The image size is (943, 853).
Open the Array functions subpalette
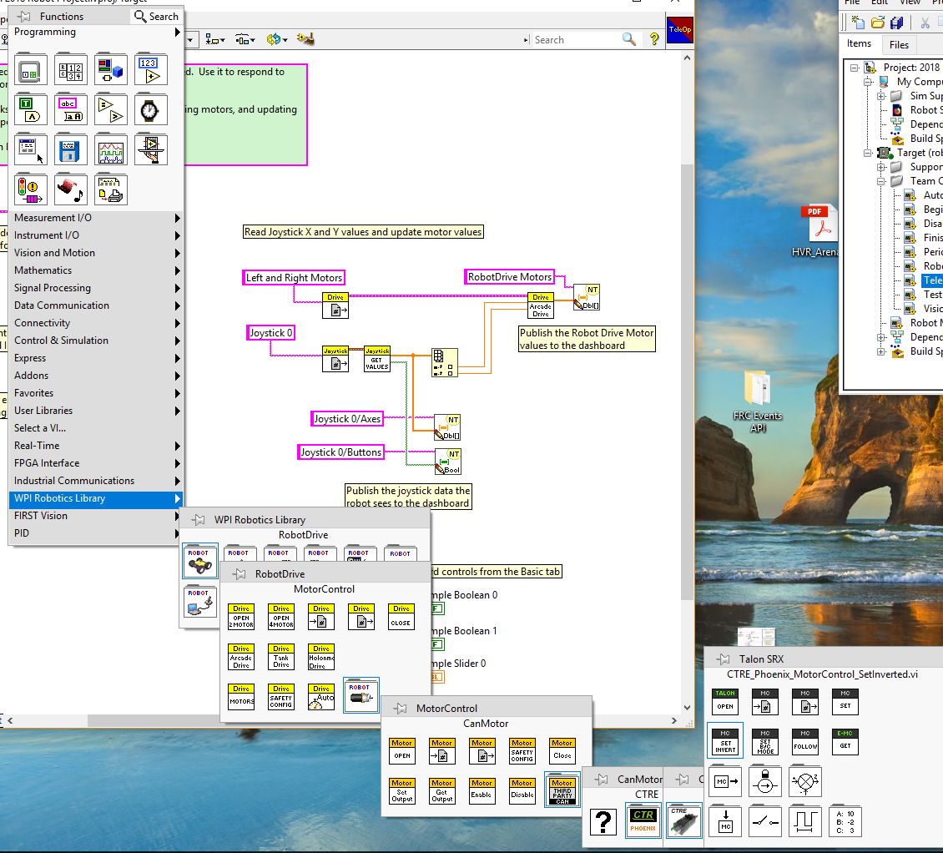pos(70,70)
